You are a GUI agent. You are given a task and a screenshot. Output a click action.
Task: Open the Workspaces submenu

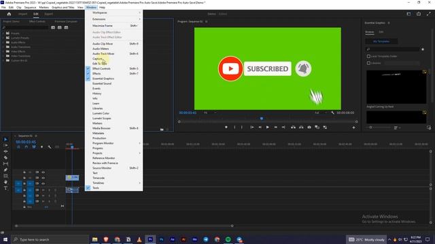(114, 13)
